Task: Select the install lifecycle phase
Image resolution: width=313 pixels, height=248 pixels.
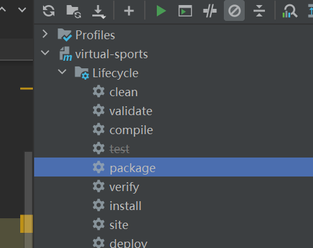Action: click(173, 206)
